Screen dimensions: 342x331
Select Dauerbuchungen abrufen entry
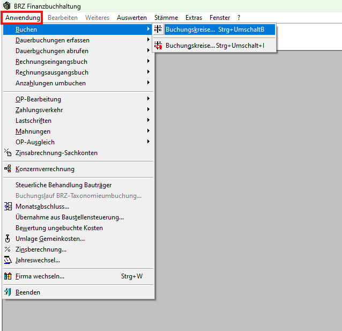pyautogui.click(x=78, y=51)
